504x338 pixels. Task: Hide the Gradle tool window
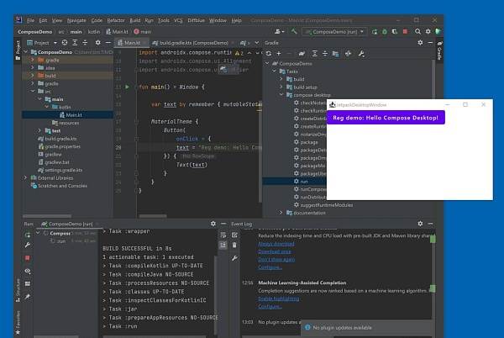pos(430,42)
